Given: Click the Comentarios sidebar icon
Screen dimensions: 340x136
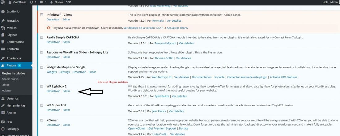Looking at the screenshot, I should [x=3, y=42].
